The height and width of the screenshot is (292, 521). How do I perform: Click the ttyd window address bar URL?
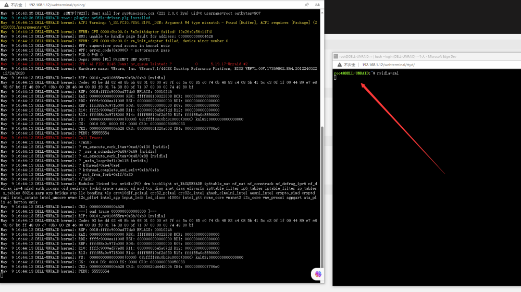[389, 65]
